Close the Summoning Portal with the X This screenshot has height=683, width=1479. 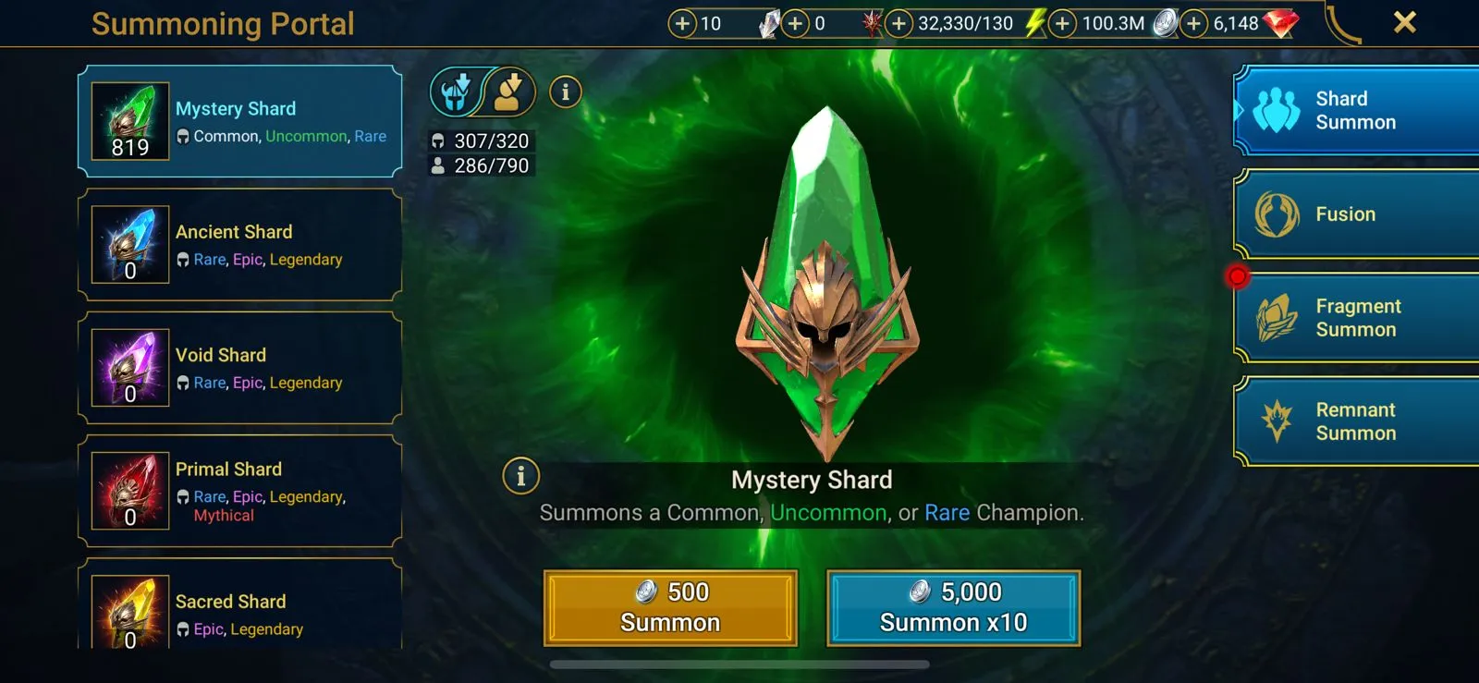1404,22
